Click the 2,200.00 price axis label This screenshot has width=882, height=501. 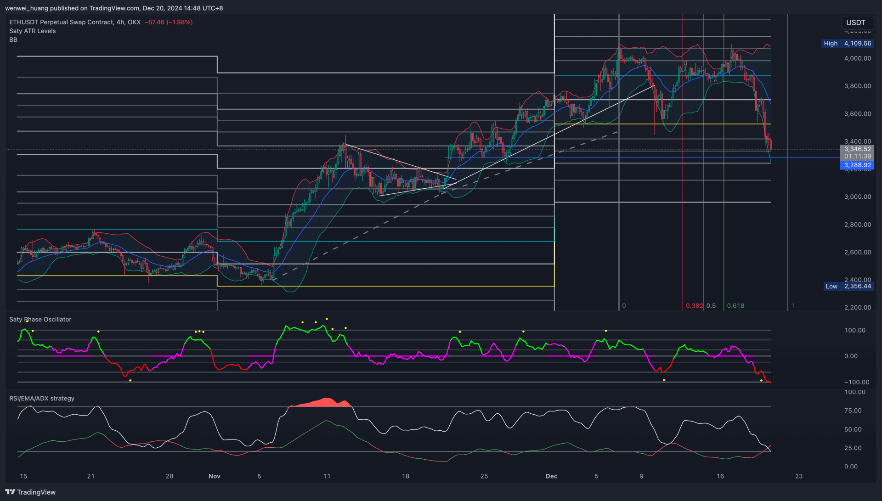[857, 308]
